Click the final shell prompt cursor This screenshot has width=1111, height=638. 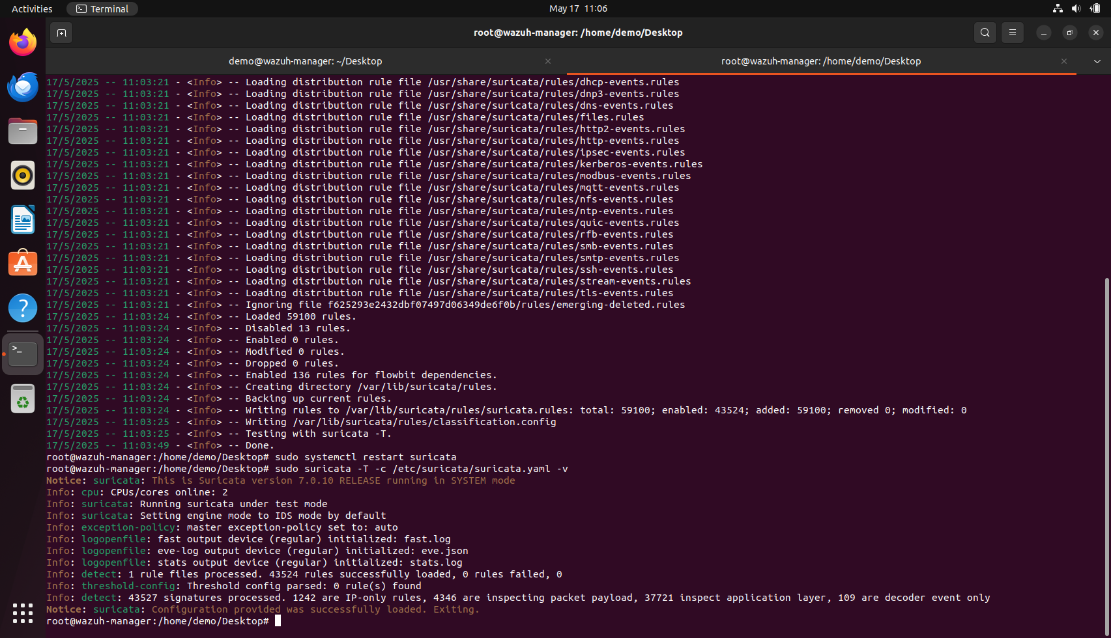point(278,621)
